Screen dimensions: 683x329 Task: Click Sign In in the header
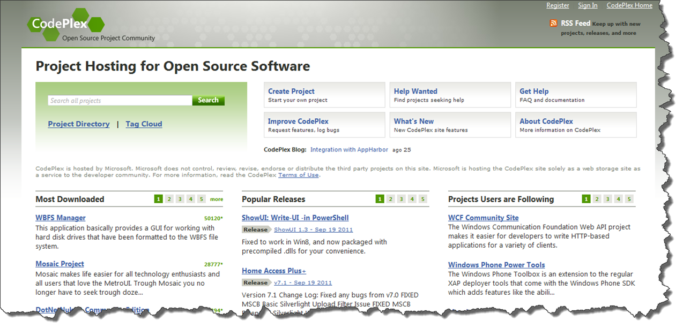tap(588, 5)
